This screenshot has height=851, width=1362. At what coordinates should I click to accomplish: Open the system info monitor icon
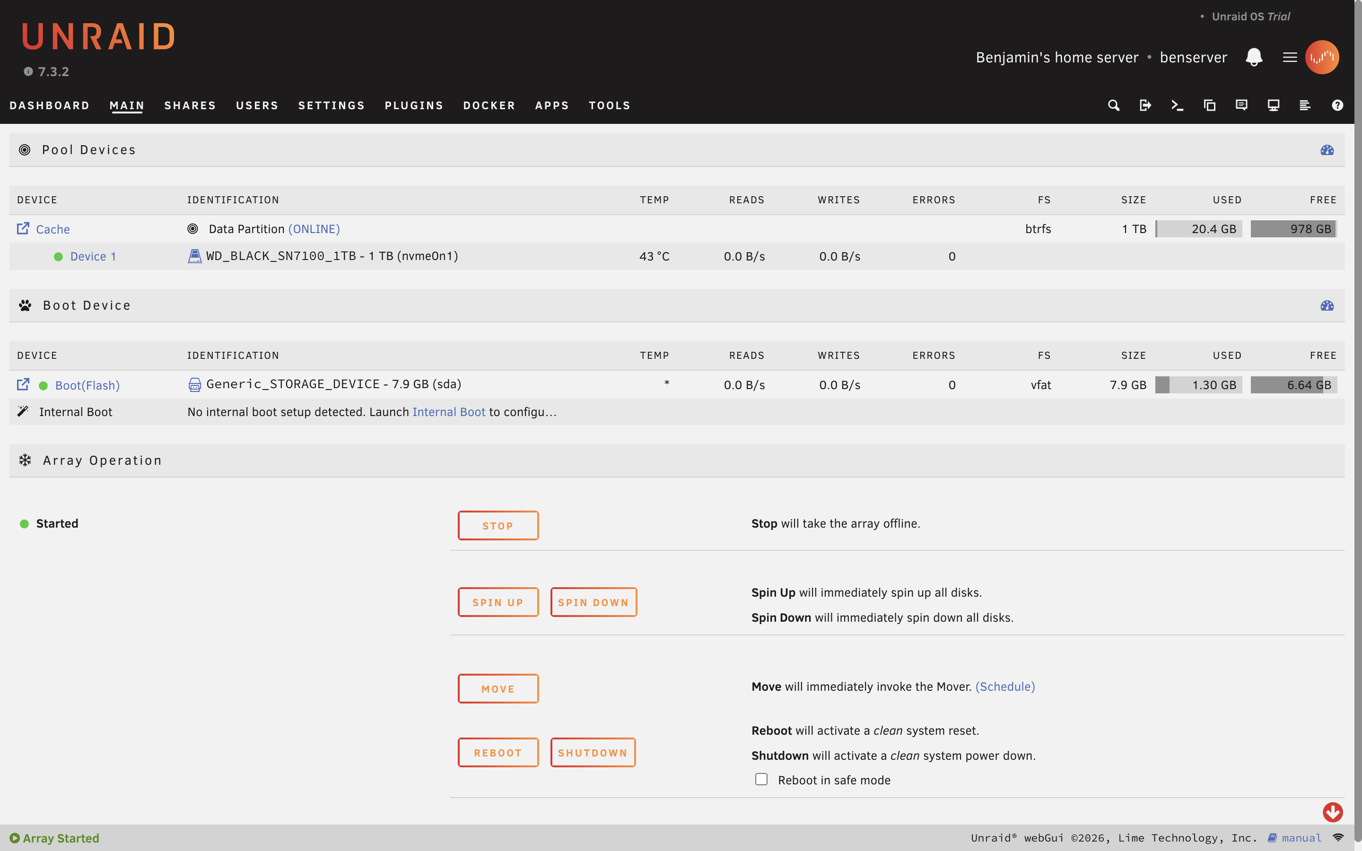[x=1274, y=105]
